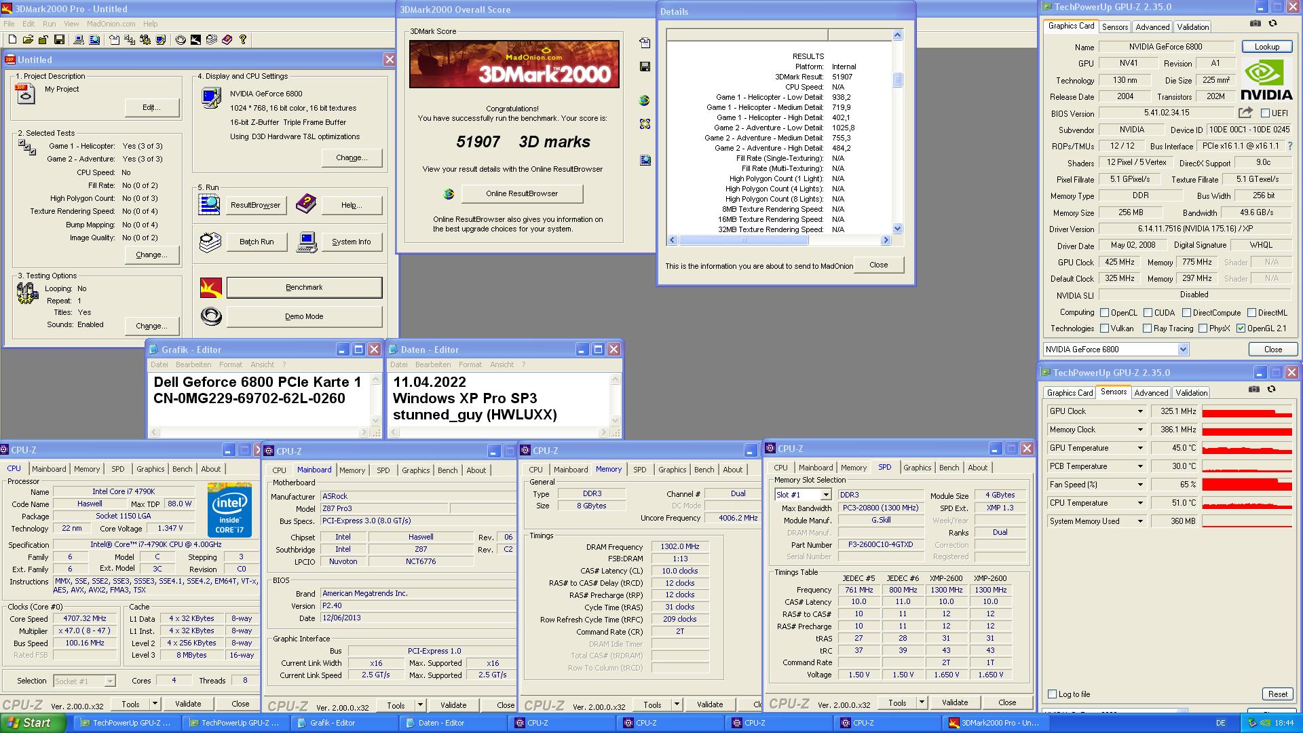Open the GPU Clock sensor dropdown
The width and height of the screenshot is (1303, 733).
[x=1139, y=411]
